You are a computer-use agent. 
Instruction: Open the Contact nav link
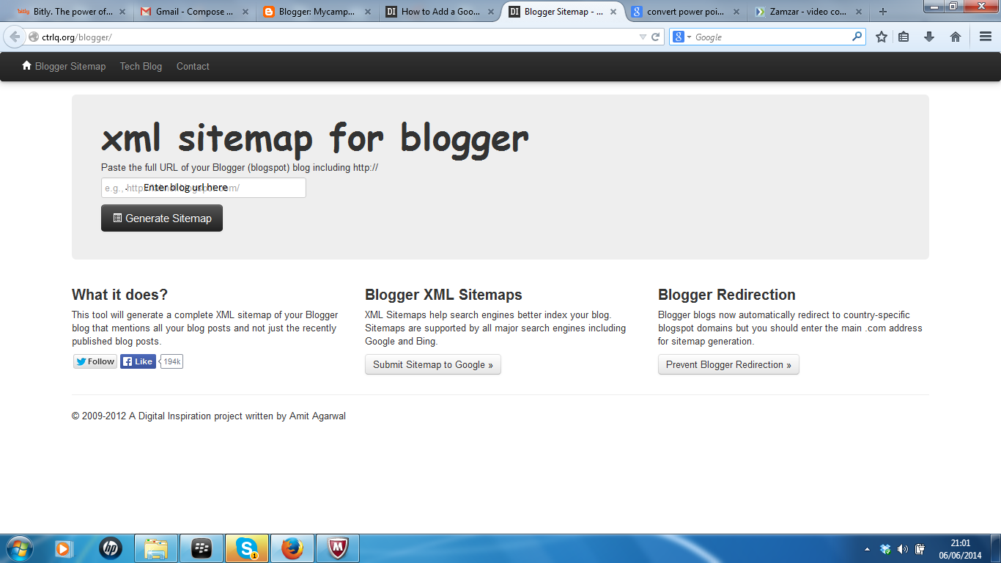coord(193,66)
